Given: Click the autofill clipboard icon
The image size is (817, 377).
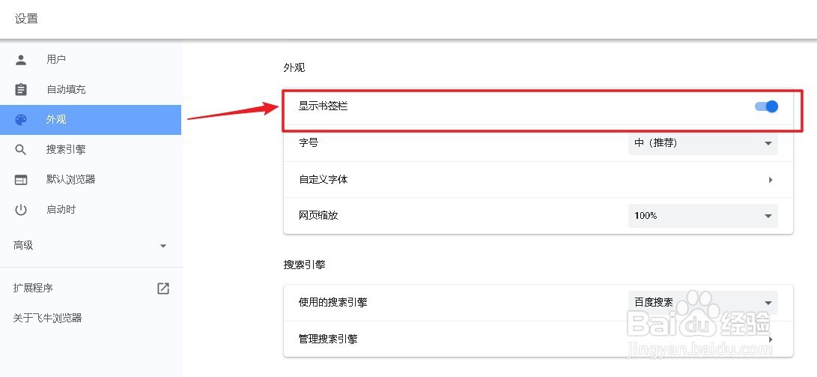Looking at the screenshot, I should (21, 89).
